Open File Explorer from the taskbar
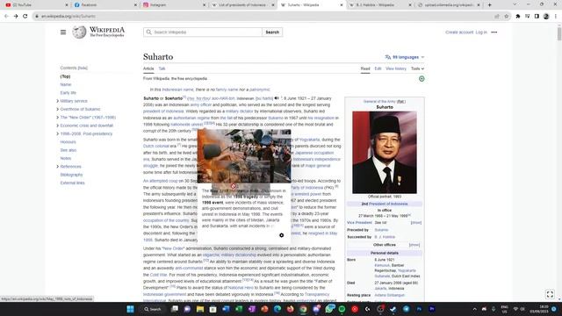The width and height of the screenshot is (562, 316). pyautogui.click(x=200, y=309)
